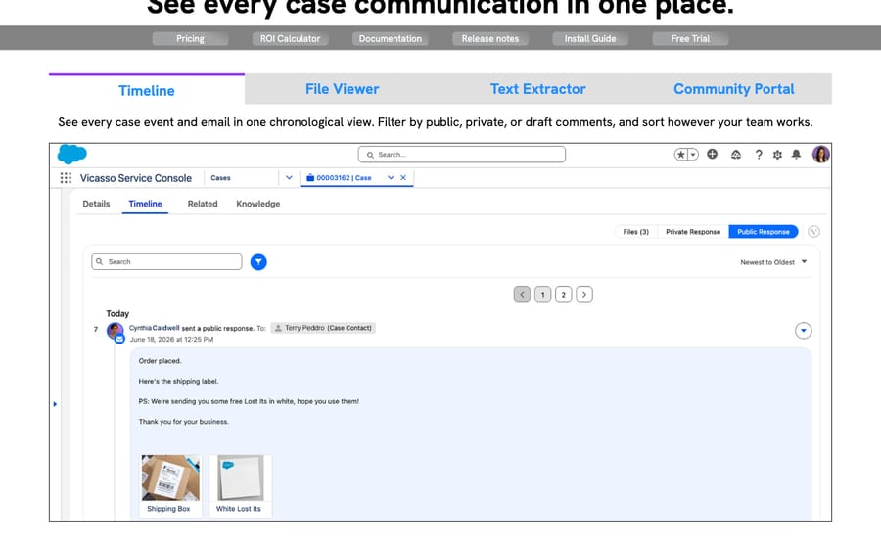This screenshot has width=881, height=551.
Task: Click the blue timeline filter icon
Action: tap(258, 262)
